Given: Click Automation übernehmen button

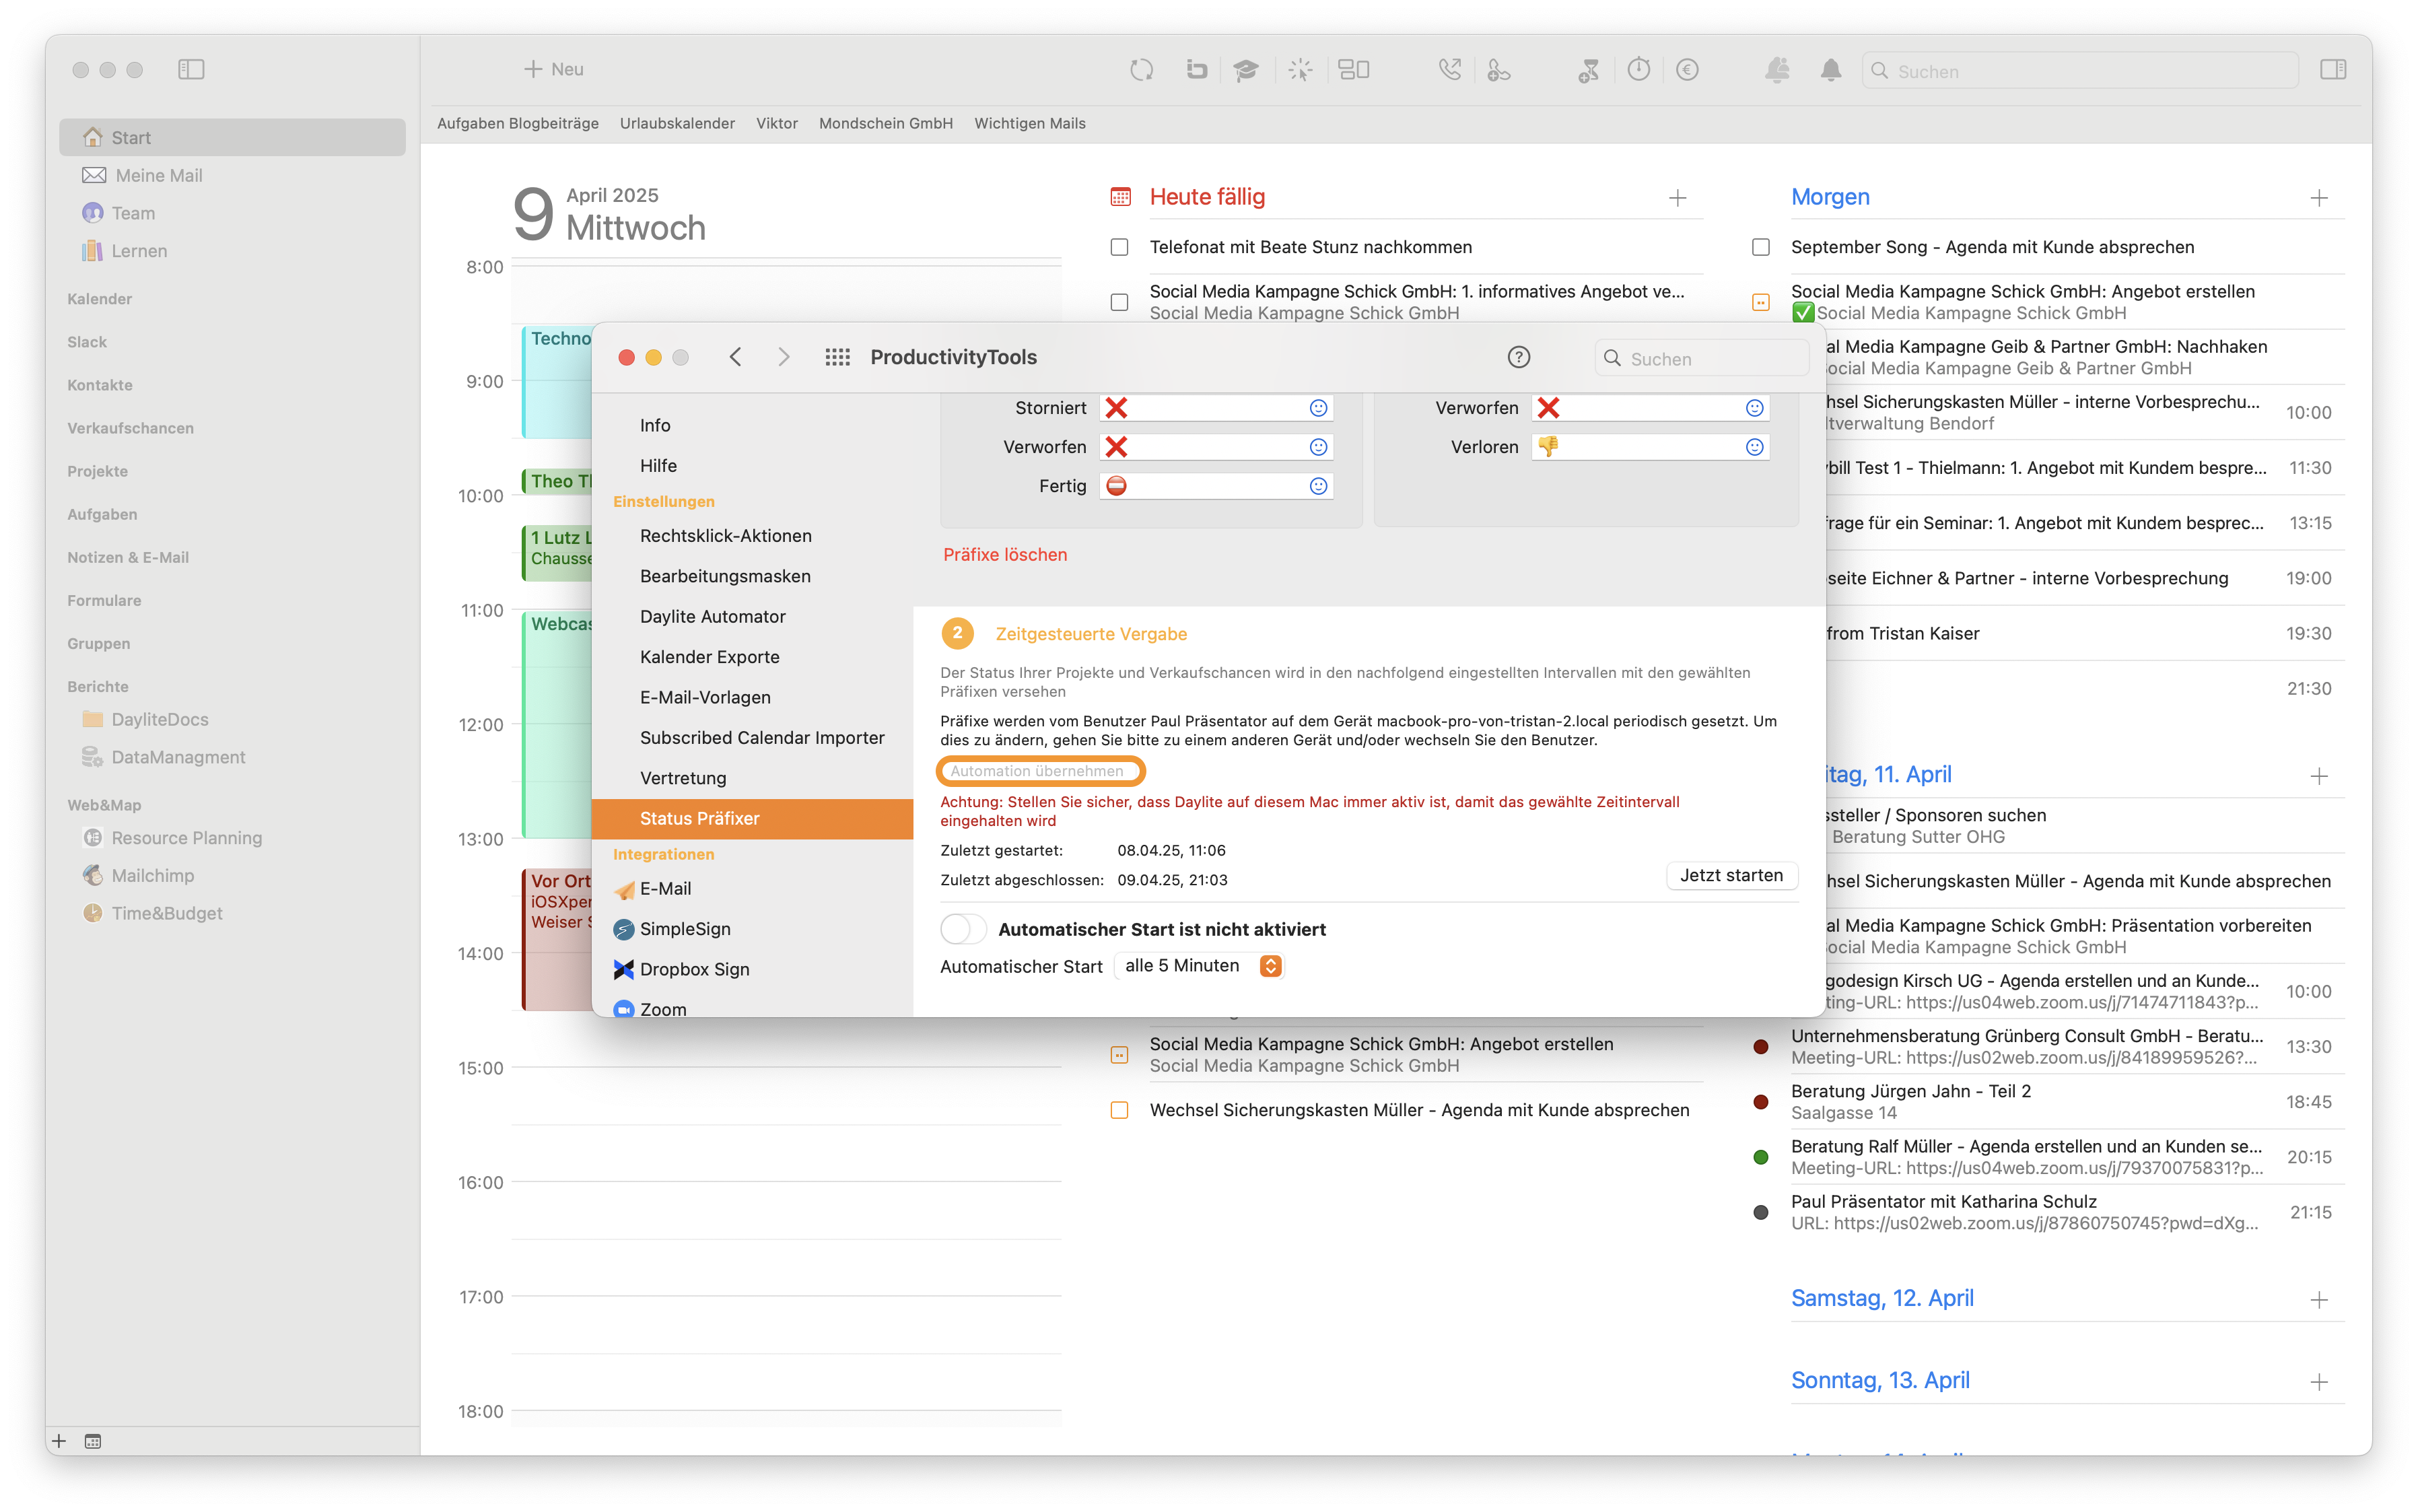Looking at the screenshot, I should click(x=1040, y=771).
